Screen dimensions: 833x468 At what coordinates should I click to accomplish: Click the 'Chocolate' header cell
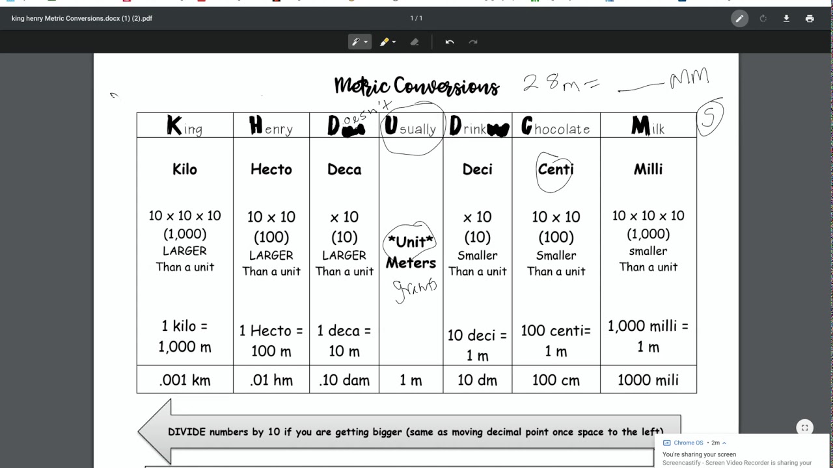click(x=556, y=125)
